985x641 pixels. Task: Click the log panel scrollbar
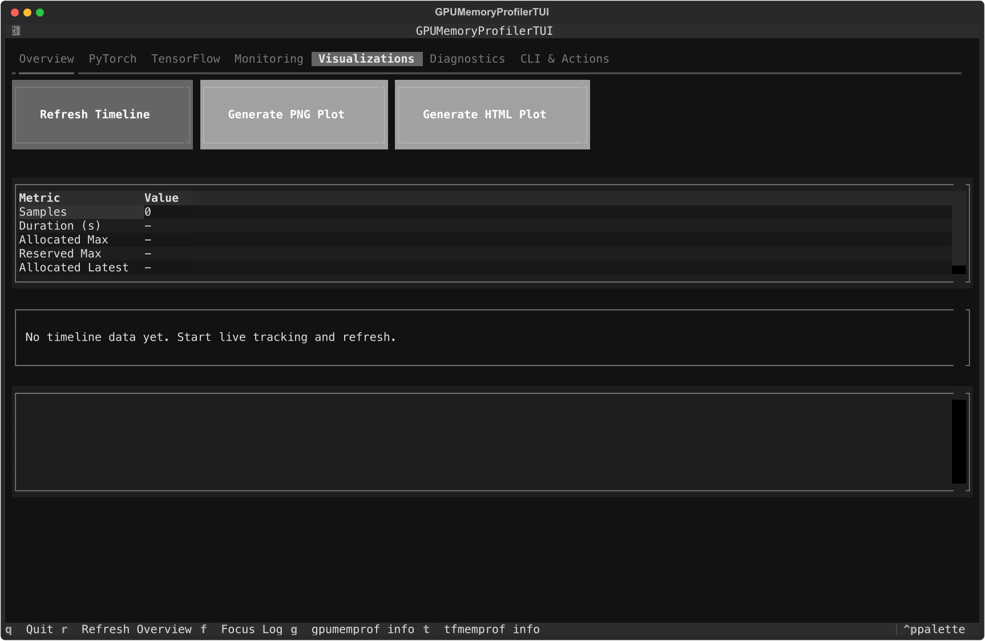click(x=959, y=441)
